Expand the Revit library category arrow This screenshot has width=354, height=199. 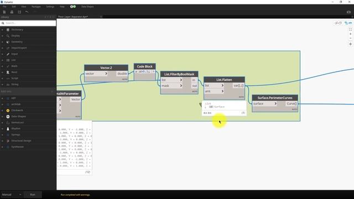tap(2, 72)
